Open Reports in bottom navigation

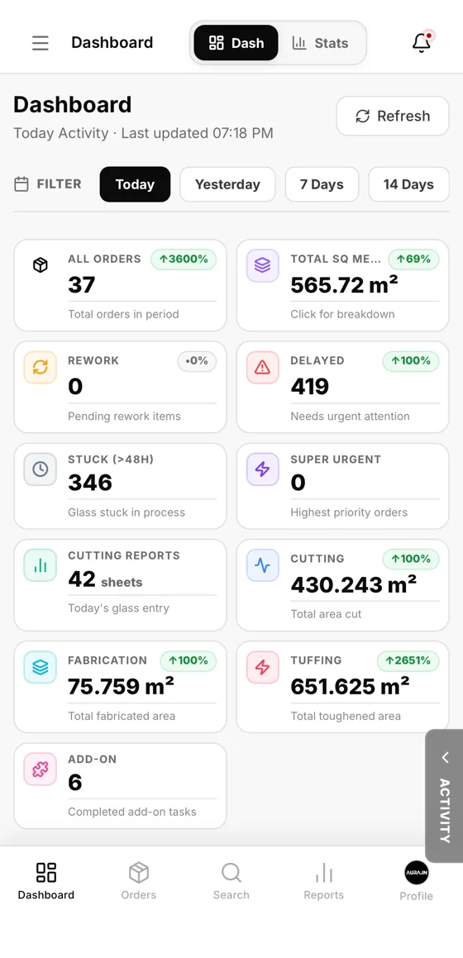pyautogui.click(x=324, y=881)
